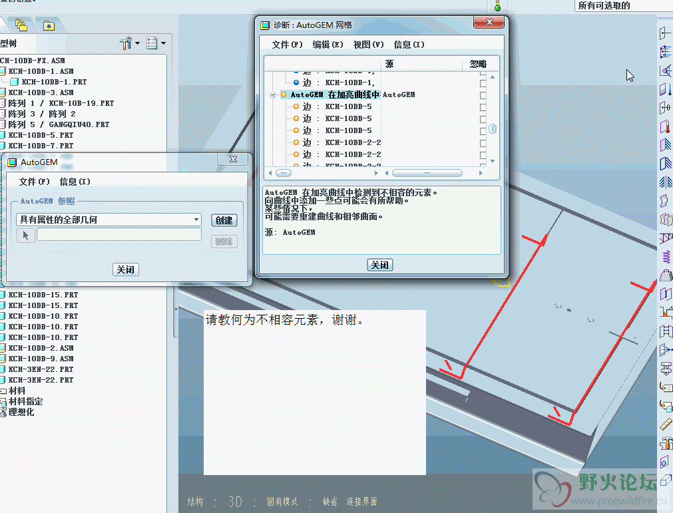Image resolution: width=673 pixels, height=513 pixels.
Task: Select the weighted link tool
Action: 665,349
